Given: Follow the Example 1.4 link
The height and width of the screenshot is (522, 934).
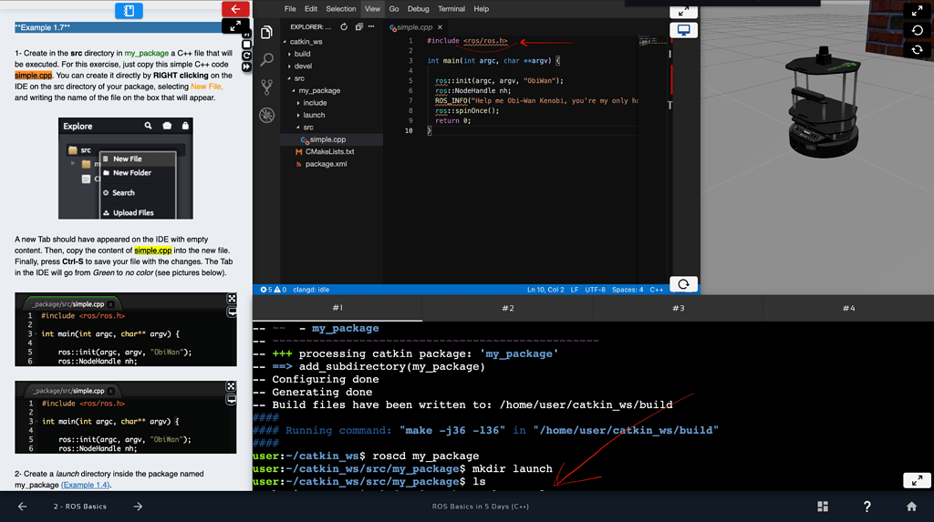Looking at the screenshot, I should point(86,485).
